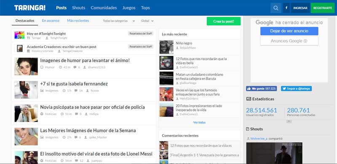Open Novia psicópata se hace pasar post
This screenshot has width=337, height=164.
coord(92,107)
